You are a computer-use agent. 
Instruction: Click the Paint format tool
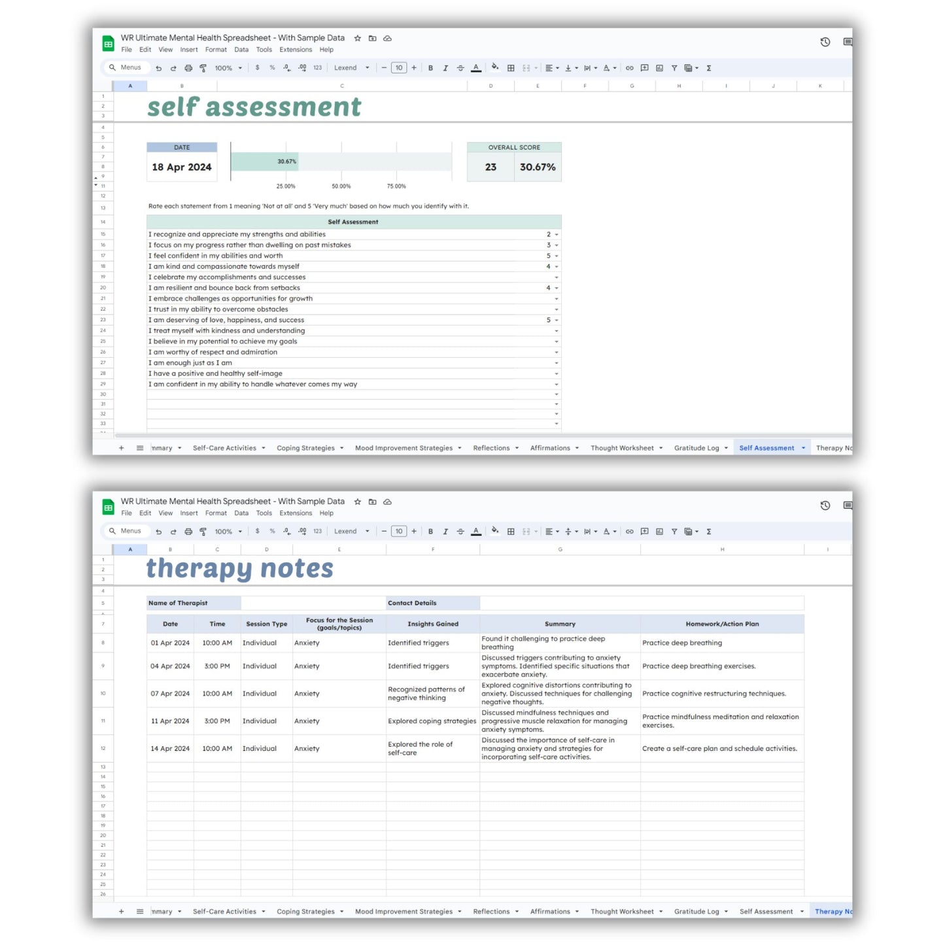[x=203, y=67]
